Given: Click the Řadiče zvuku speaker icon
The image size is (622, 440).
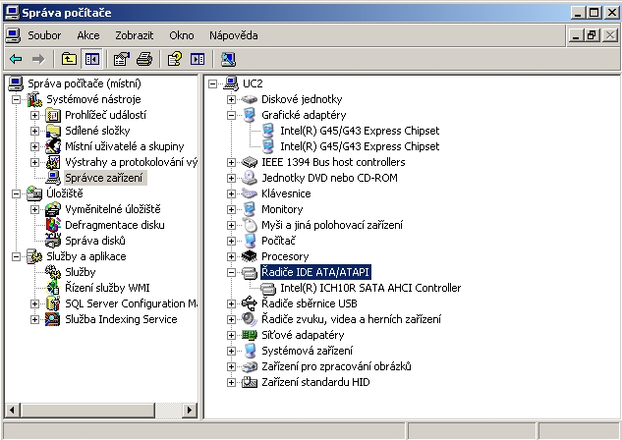Looking at the screenshot, I should (x=250, y=319).
